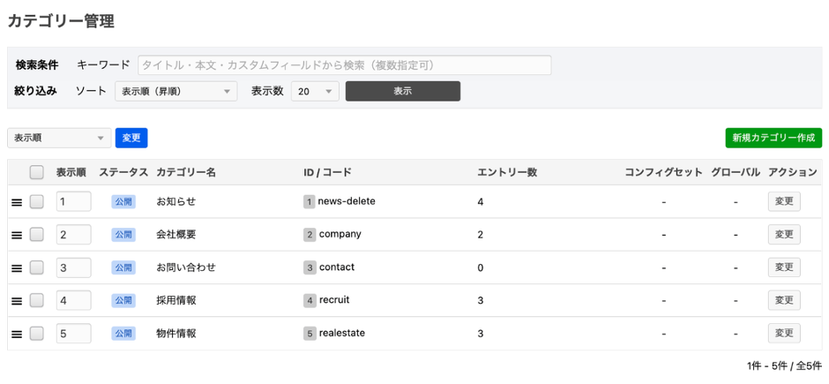Click the 公開 status badge for company row
Image resolution: width=829 pixels, height=384 pixels.
123,235
